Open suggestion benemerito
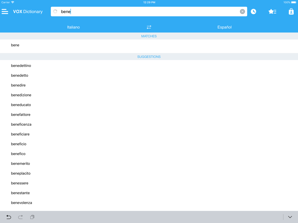 pyautogui.click(x=149, y=164)
